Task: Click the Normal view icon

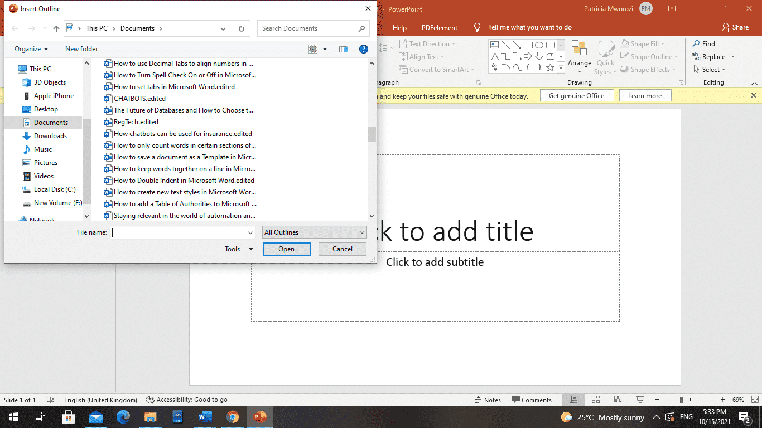Action: pos(573,400)
